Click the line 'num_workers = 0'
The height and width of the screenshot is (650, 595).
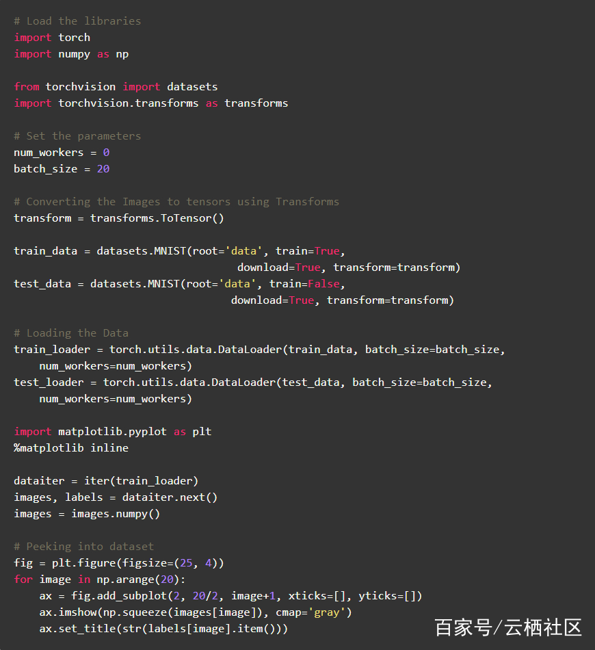pos(62,153)
